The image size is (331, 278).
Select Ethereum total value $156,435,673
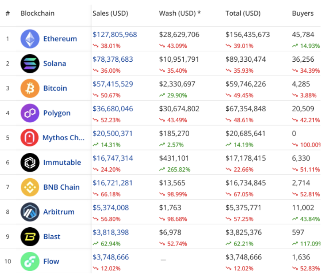click(x=247, y=35)
